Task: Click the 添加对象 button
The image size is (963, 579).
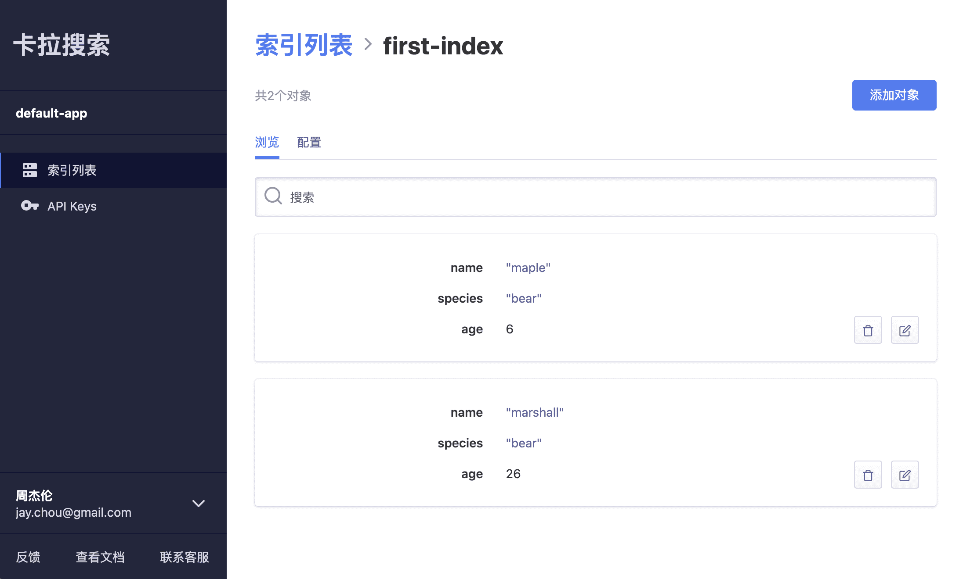Action: (894, 95)
